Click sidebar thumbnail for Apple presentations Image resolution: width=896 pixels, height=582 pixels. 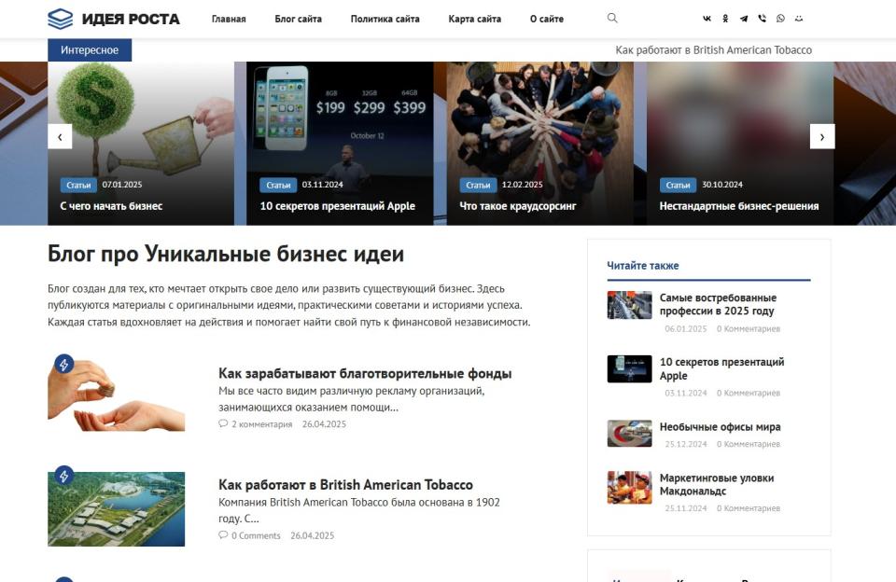click(629, 369)
